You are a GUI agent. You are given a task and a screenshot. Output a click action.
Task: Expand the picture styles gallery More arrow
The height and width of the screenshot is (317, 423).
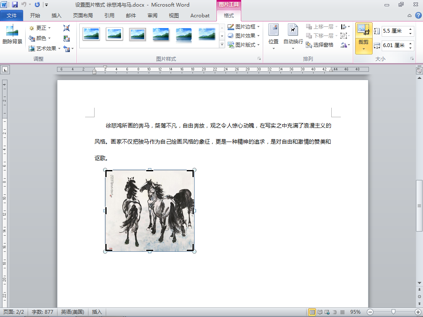click(222, 45)
